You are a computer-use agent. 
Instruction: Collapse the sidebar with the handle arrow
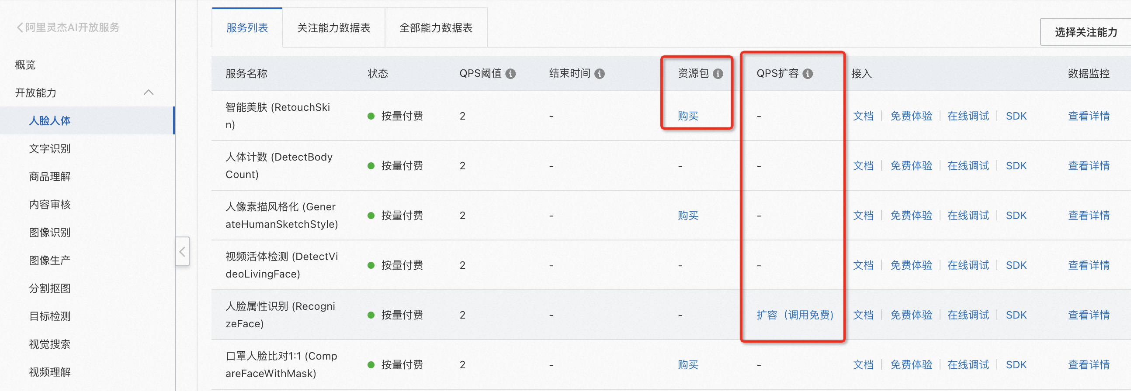(182, 252)
